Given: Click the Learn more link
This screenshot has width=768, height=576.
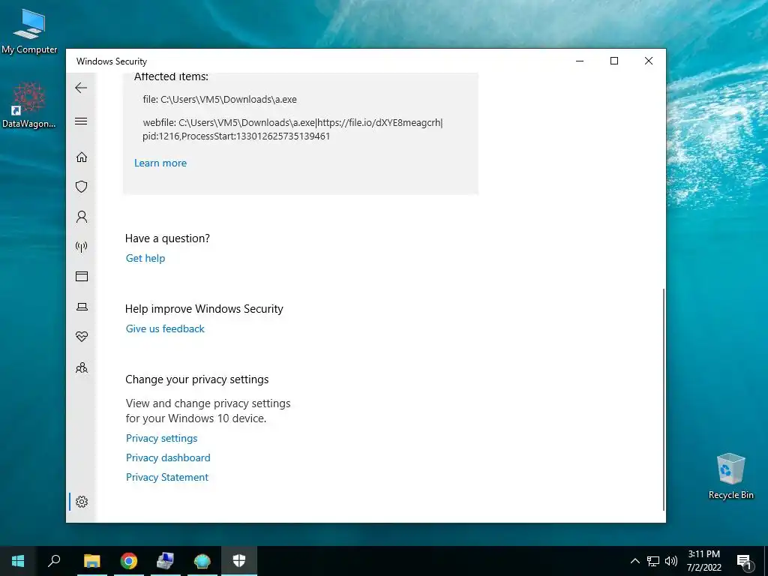Looking at the screenshot, I should click(160, 163).
